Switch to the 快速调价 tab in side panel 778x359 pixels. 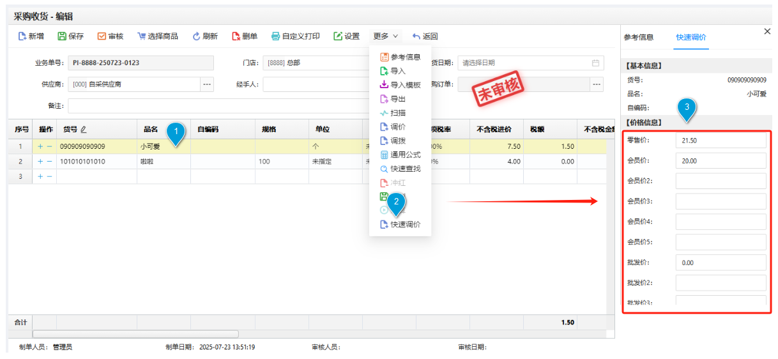pos(691,37)
